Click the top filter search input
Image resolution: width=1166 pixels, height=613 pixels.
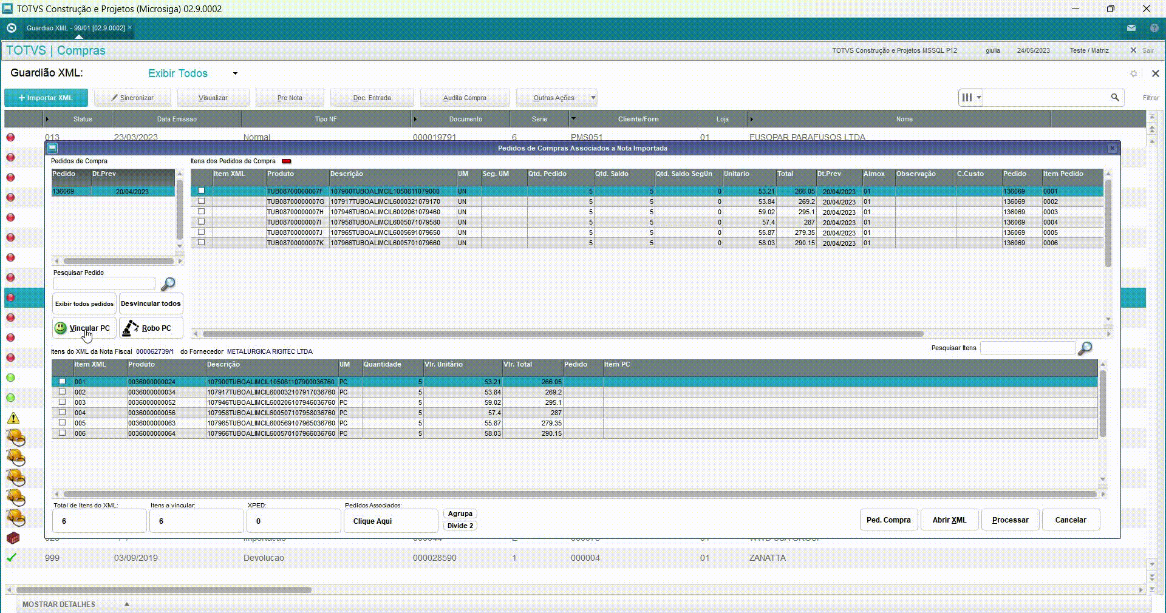1047,97
